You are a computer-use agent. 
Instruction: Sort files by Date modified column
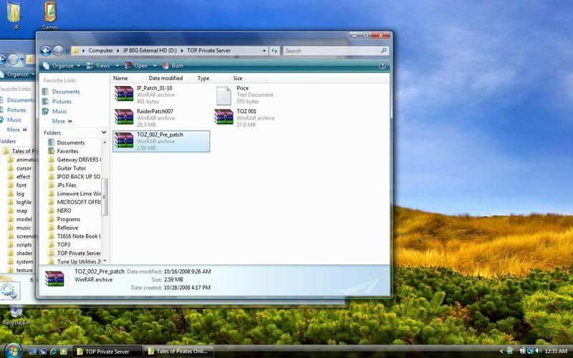click(x=165, y=78)
